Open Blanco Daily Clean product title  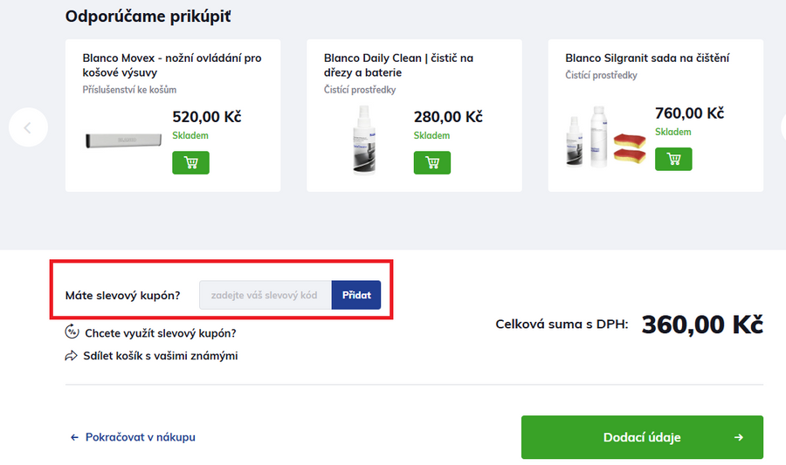[398, 65]
